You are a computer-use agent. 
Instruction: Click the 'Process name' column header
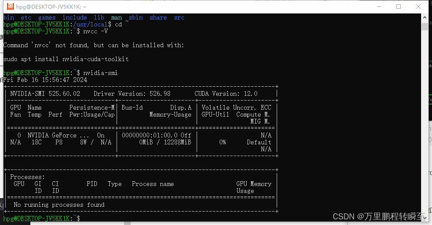point(153,184)
